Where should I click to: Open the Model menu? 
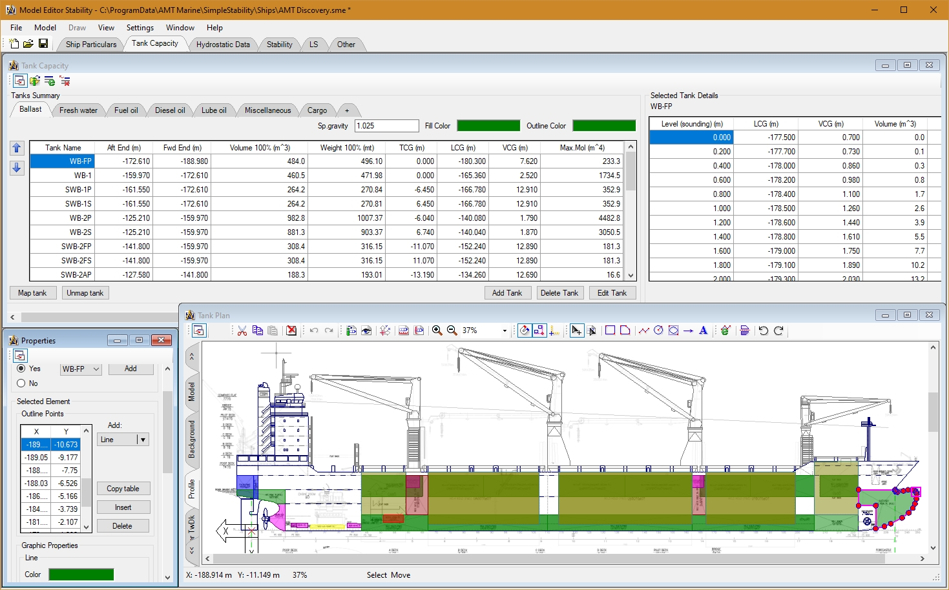click(45, 28)
